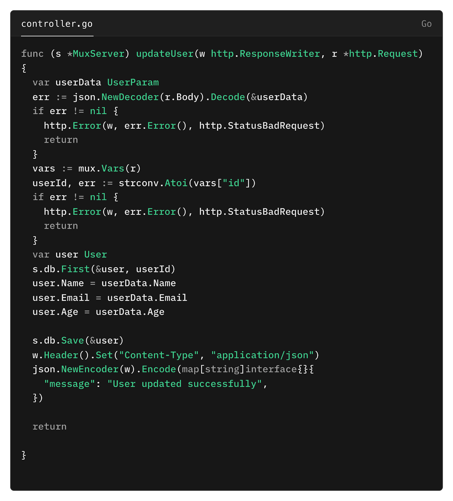Viewport: 453px width, 501px height.
Task: Select the controller.go file tab
Action: [57, 24]
